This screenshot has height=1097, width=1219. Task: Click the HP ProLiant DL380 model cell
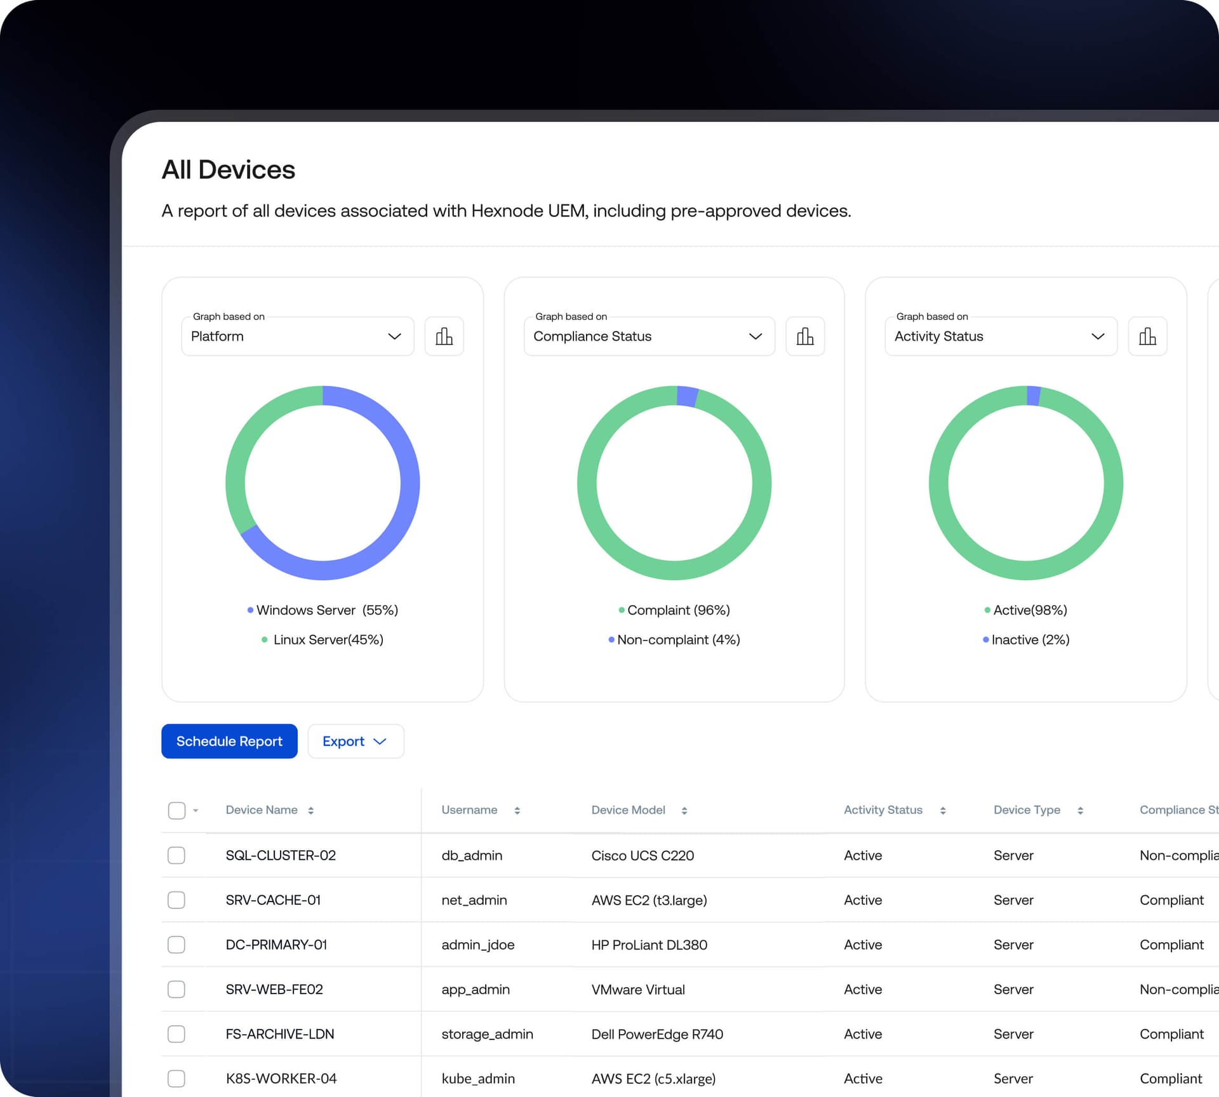649,945
